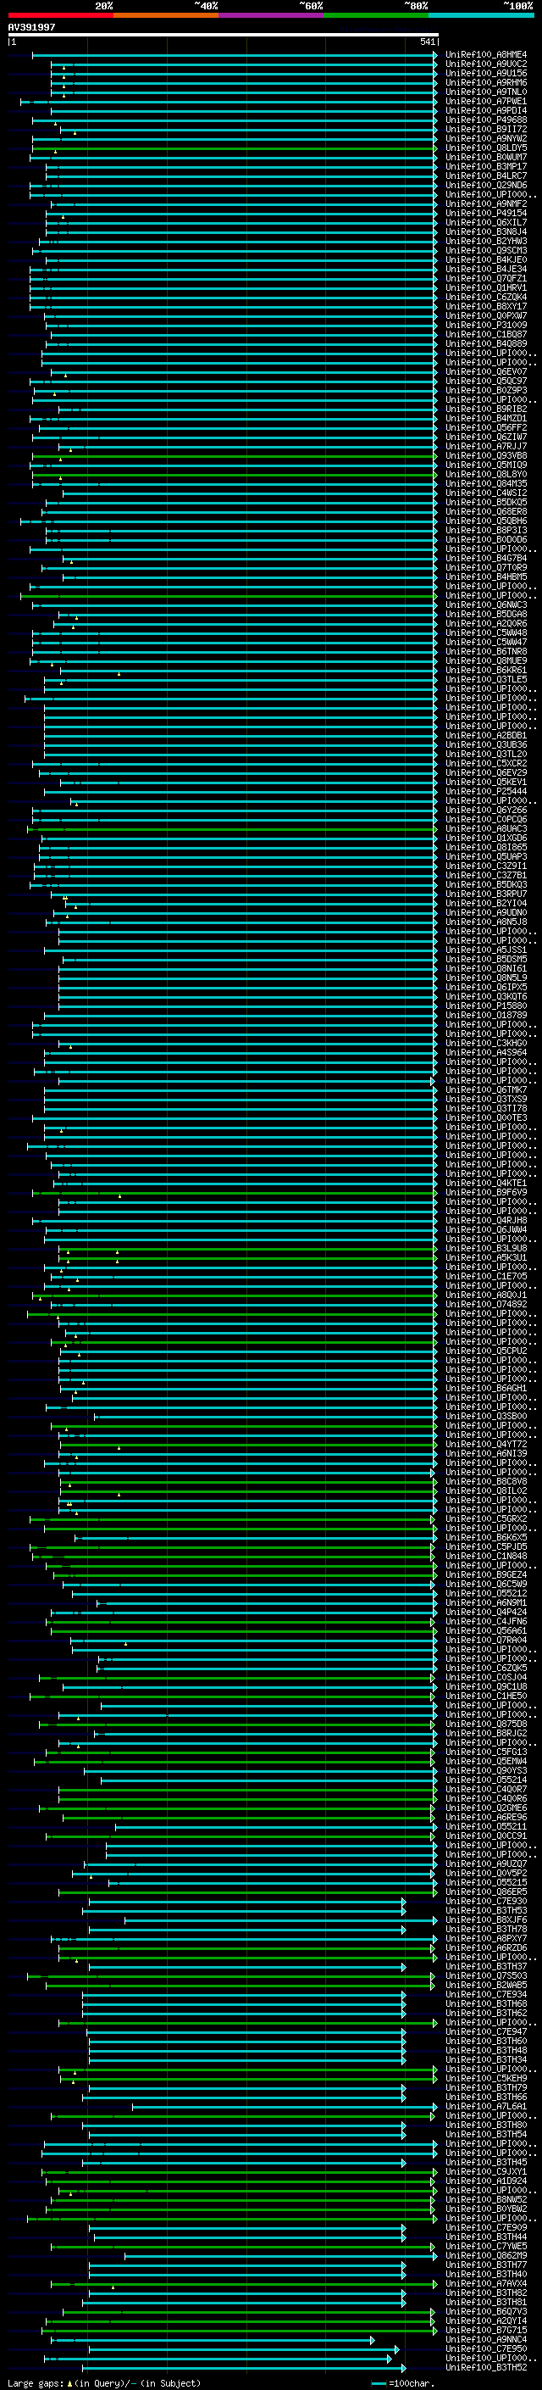Select the UniRef100_Q4YT72 label
The width and height of the screenshot is (542, 2390).
(x=486, y=1444)
